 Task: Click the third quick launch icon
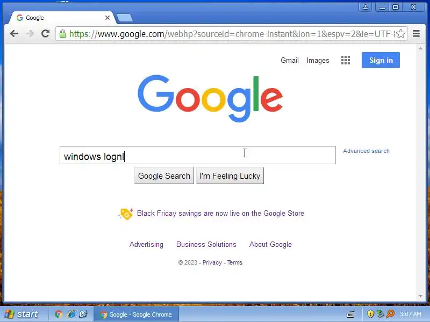tap(83, 314)
